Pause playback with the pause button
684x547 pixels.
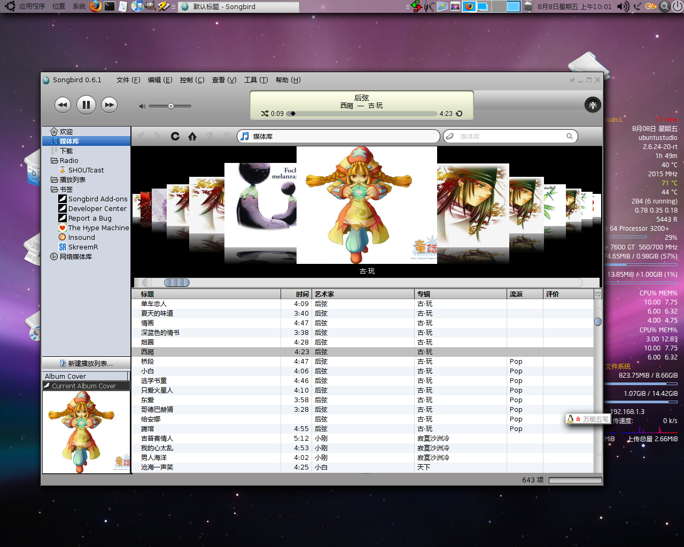pos(86,105)
